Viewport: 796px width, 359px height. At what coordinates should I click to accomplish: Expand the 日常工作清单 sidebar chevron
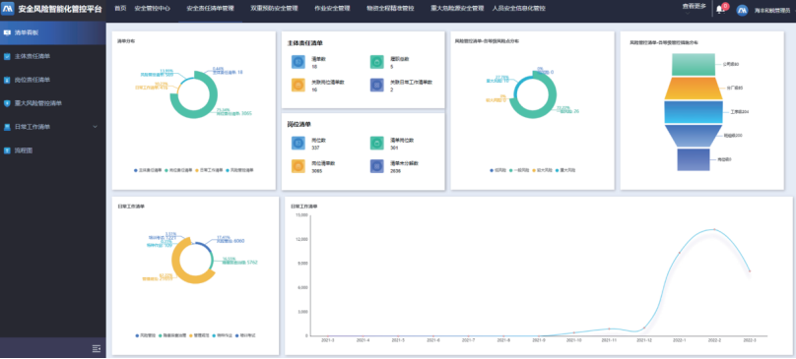(95, 127)
